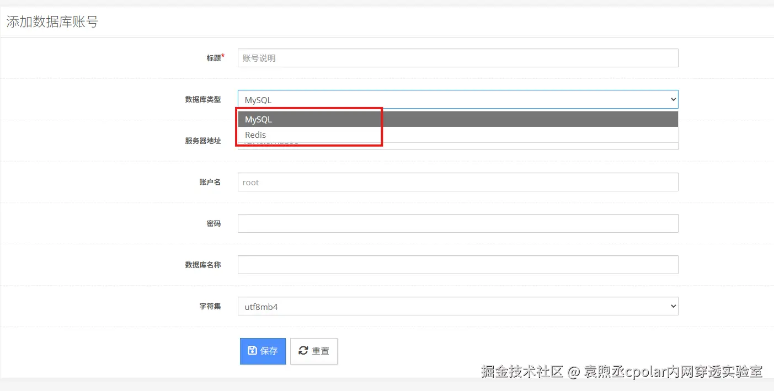This screenshot has width=774, height=391.
Task: Click the floppy disk icon on 保存
Action: pyautogui.click(x=252, y=351)
